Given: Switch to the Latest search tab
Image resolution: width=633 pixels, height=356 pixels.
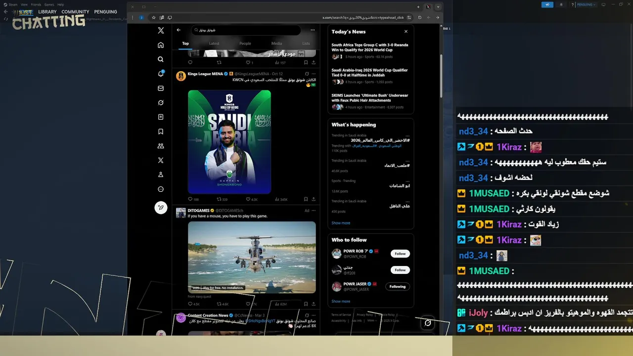Looking at the screenshot, I should point(214,44).
